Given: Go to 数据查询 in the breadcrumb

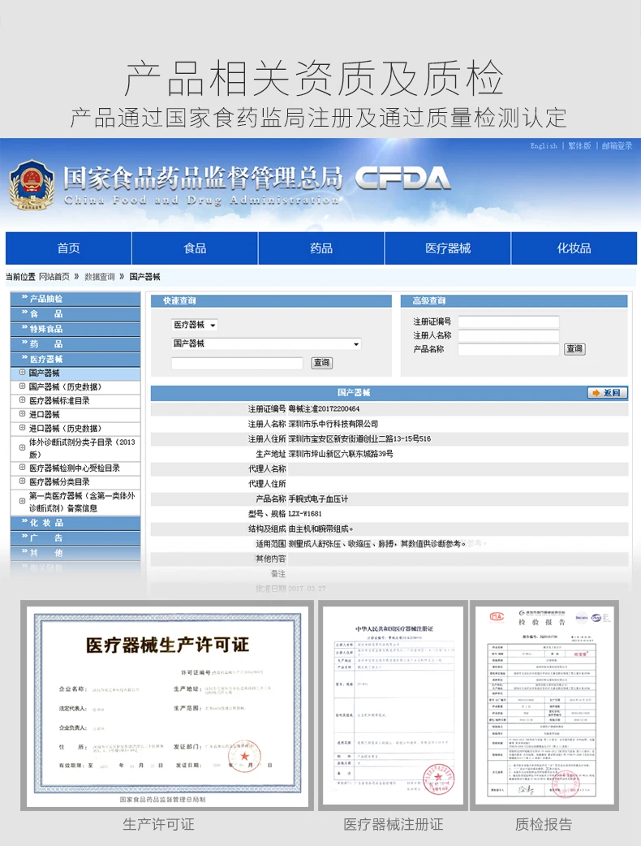Looking at the screenshot, I should (x=100, y=277).
